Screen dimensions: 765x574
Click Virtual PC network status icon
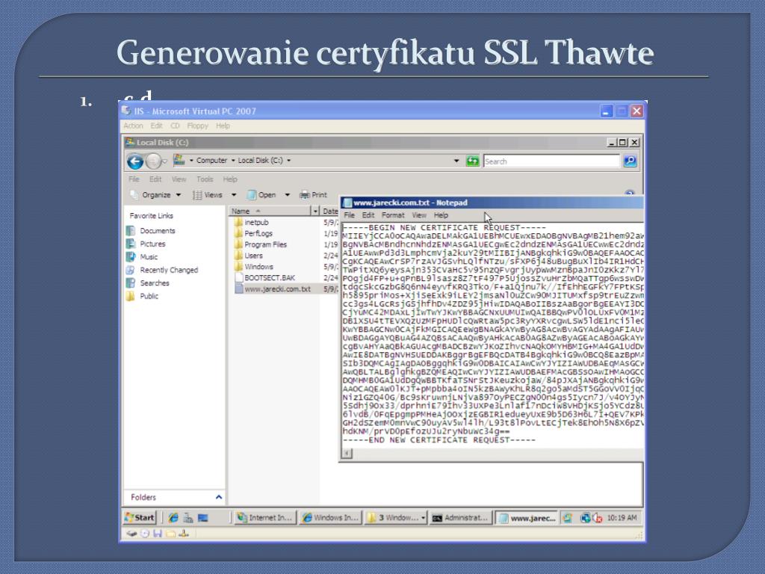(184, 534)
